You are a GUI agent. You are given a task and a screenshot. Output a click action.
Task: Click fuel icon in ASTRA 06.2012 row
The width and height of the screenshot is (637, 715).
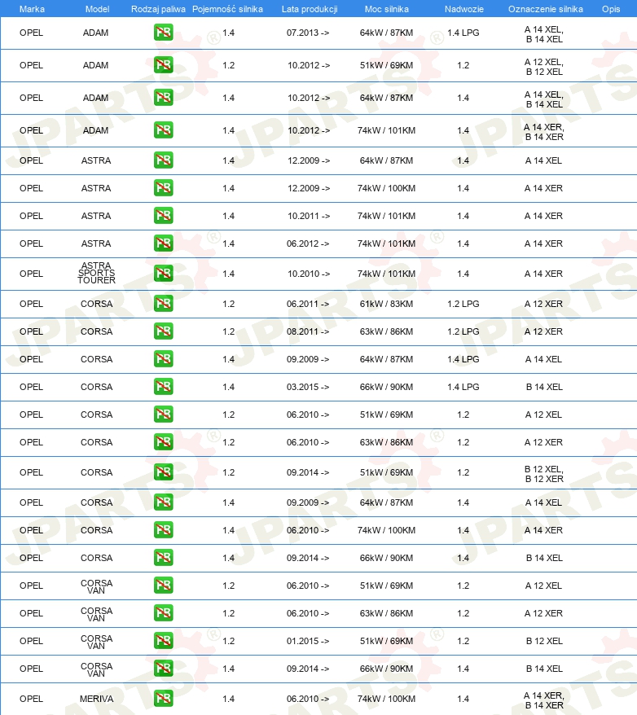pyautogui.click(x=163, y=243)
